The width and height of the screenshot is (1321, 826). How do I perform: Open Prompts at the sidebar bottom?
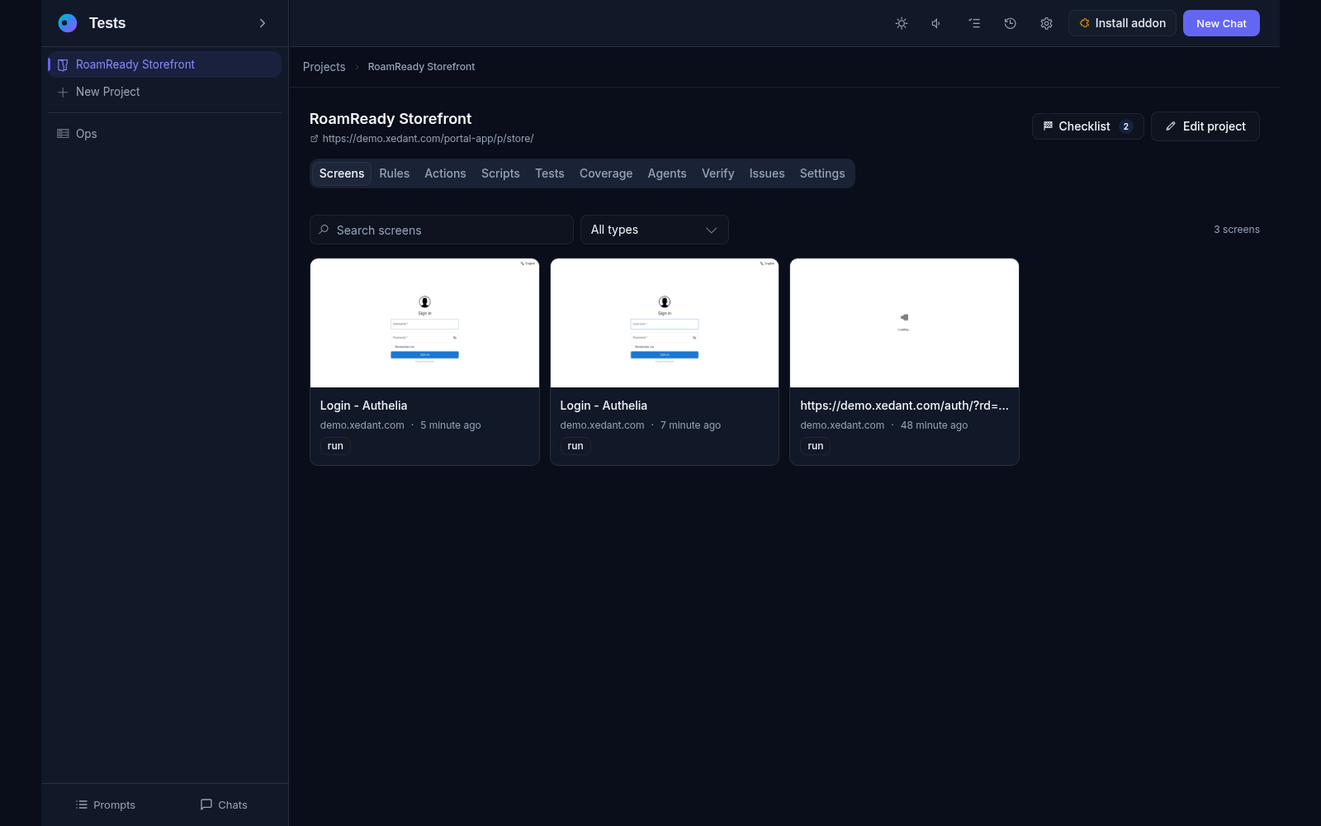click(106, 805)
